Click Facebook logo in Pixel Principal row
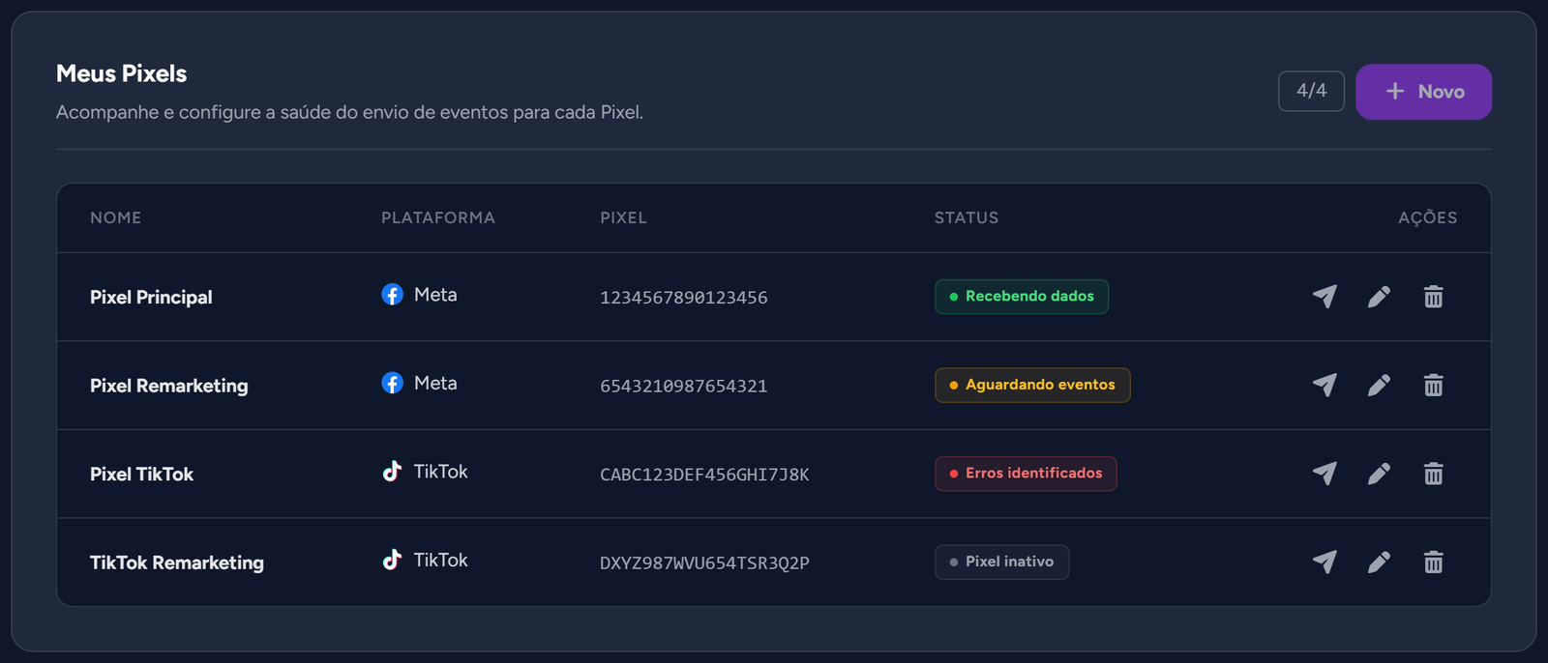Screen dimensions: 1548x663 click(392, 295)
